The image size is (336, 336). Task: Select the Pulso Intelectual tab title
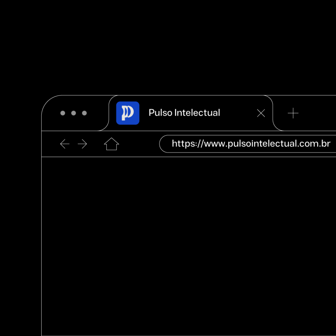pyautogui.click(x=184, y=113)
